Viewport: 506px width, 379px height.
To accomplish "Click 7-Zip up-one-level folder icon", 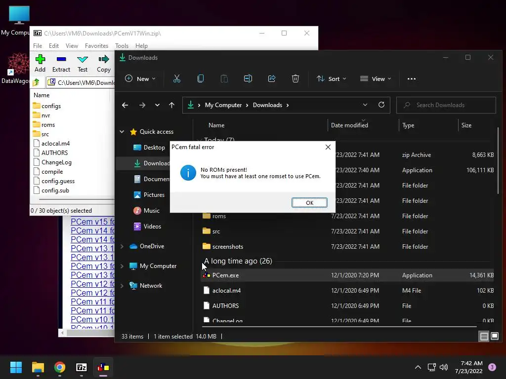I will coord(36,82).
